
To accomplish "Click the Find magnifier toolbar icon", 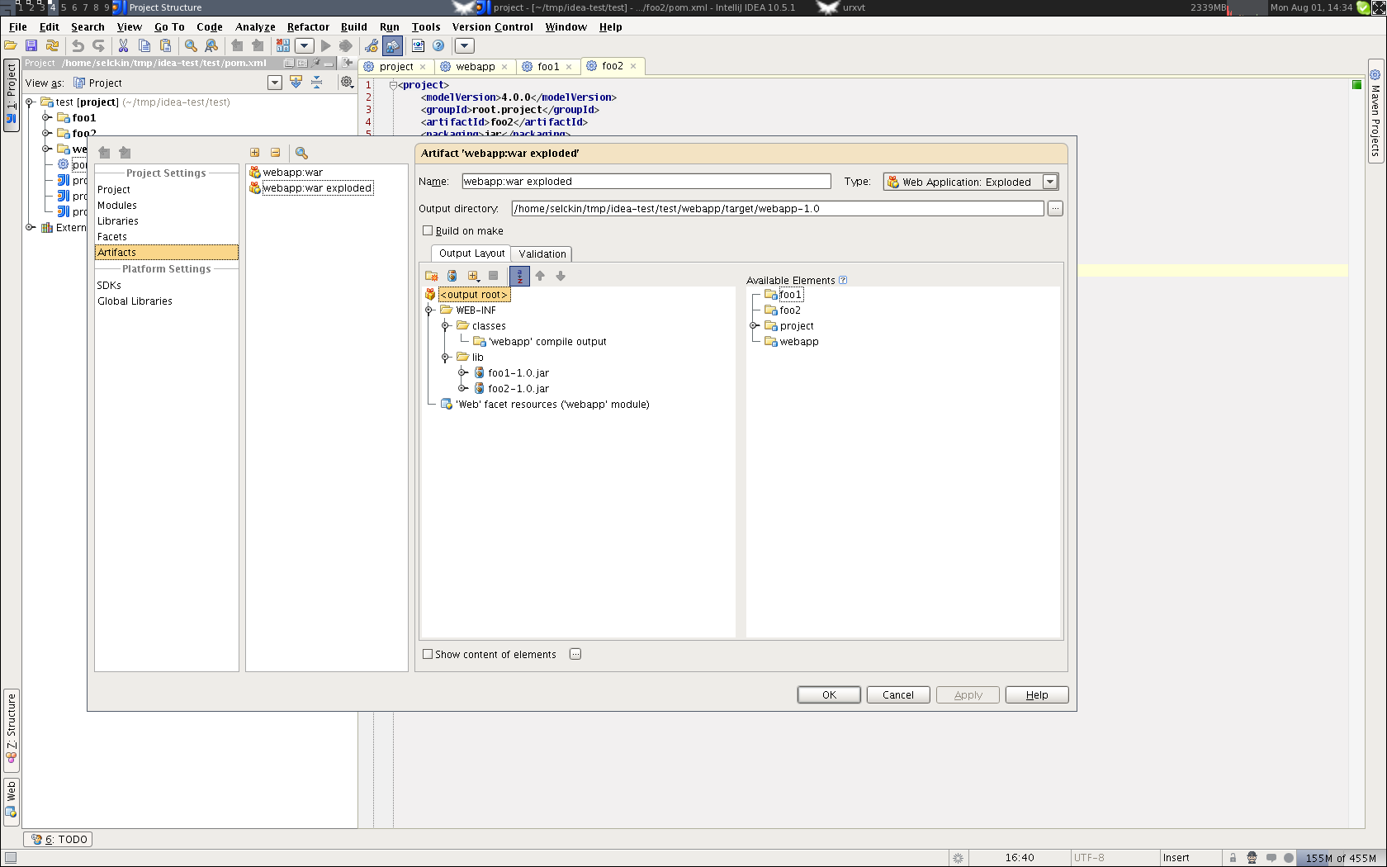I will coord(191,46).
